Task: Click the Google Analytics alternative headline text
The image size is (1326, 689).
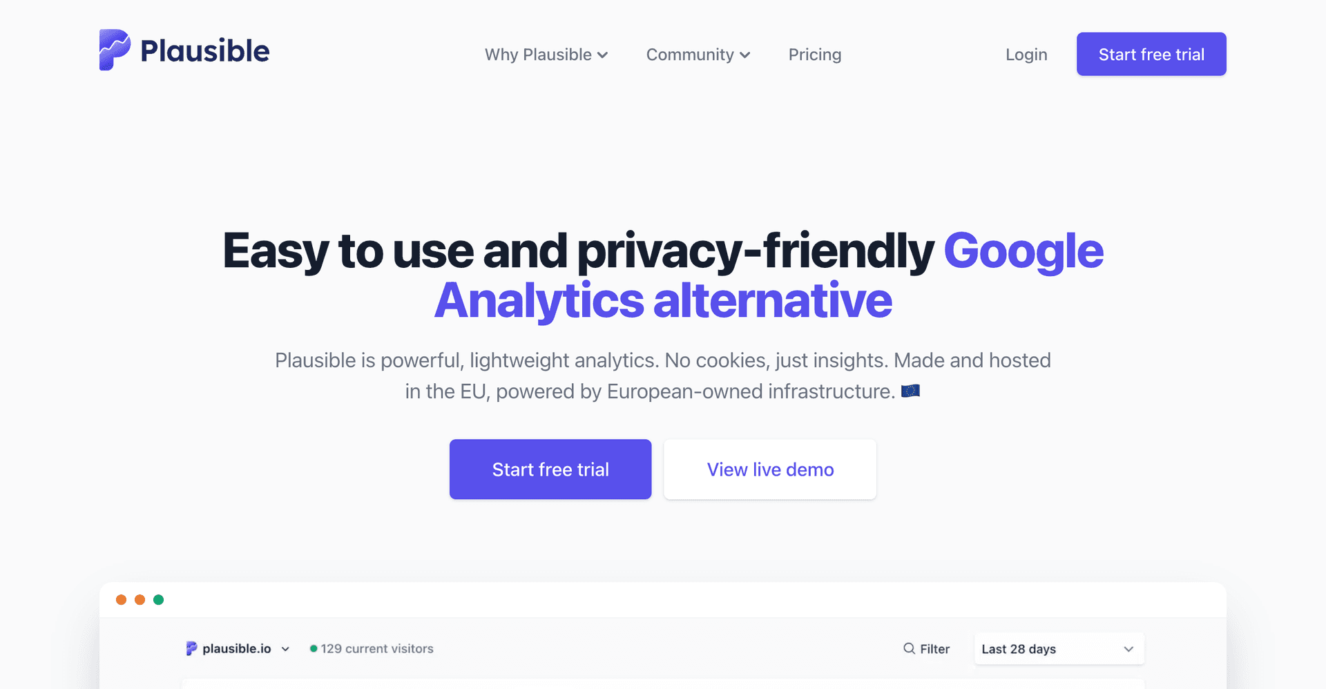Action: tap(663, 300)
